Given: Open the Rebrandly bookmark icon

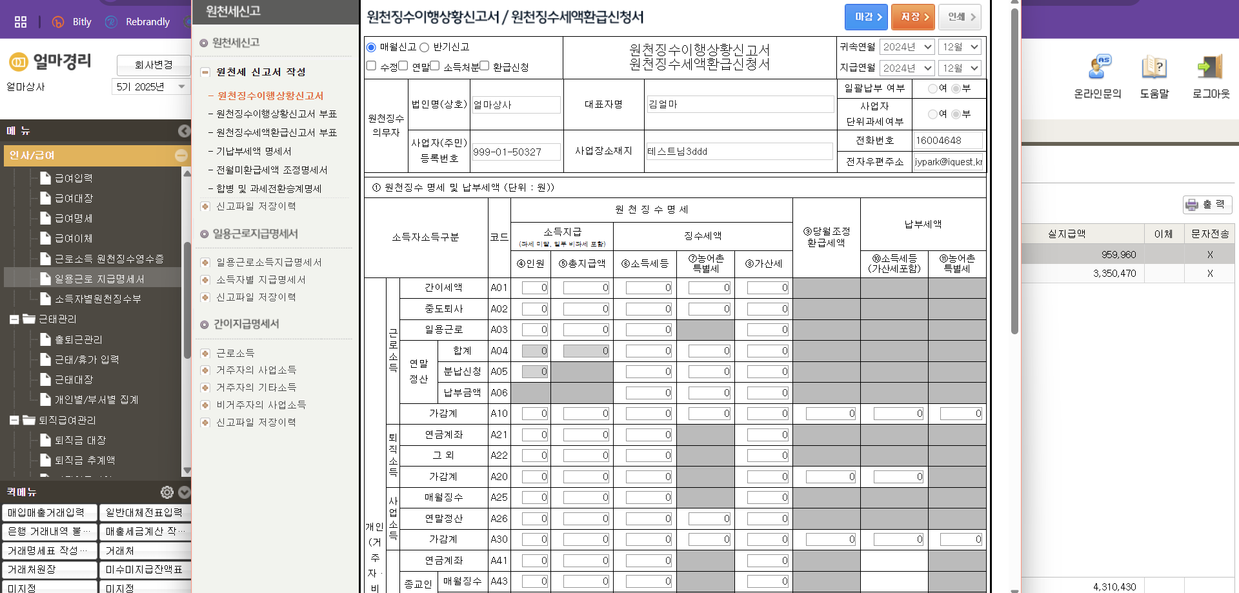Looking at the screenshot, I should [111, 21].
